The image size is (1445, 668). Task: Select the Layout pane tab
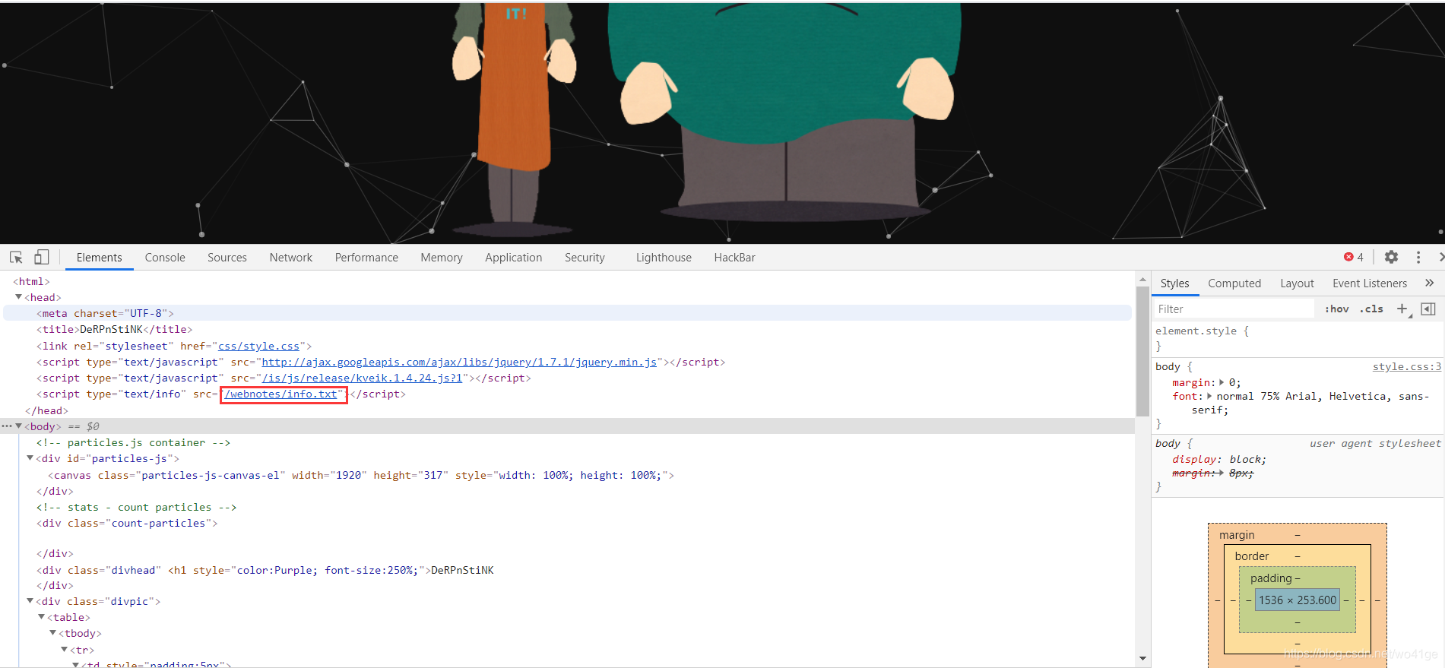(1297, 283)
